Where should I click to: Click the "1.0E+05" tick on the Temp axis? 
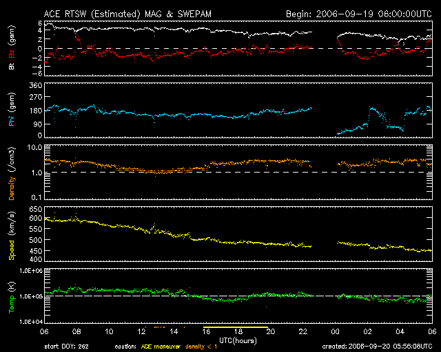(31, 296)
